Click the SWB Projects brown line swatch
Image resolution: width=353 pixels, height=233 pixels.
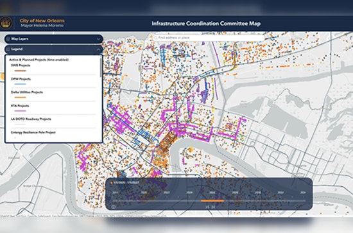click(21, 71)
